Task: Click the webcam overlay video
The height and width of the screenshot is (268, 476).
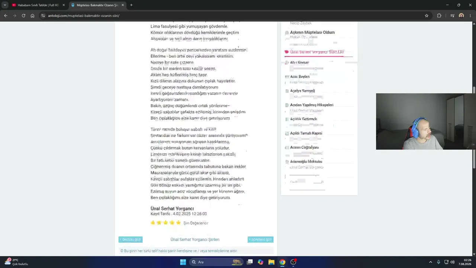Action: [x=426, y=121]
